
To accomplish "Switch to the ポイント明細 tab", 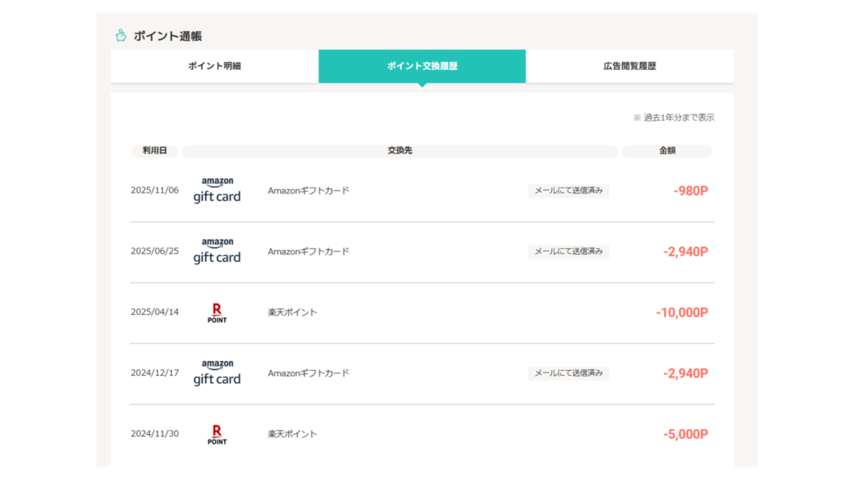I will (x=214, y=66).
